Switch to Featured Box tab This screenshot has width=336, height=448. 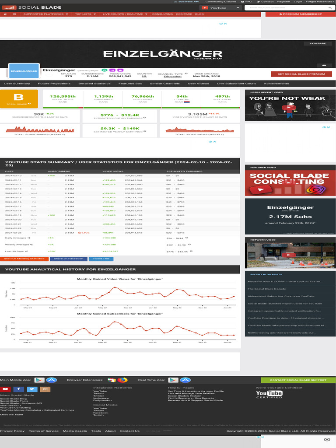(x=130, y=84)
